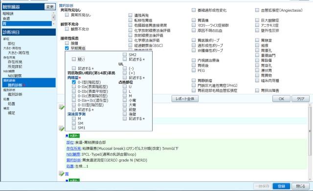The width and height of the screenshot is (313, 191).
Task: Follow 処置 link showing 生検…1
Action: (70, 166)
